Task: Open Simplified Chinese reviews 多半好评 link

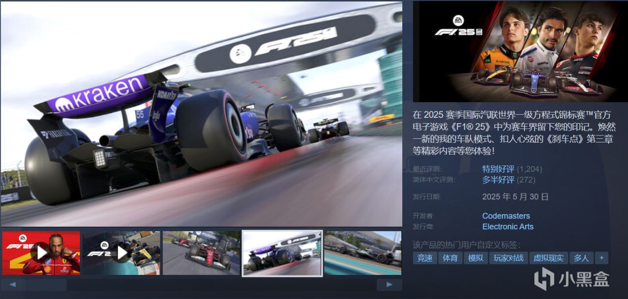Action: click(x=498, y=180)
